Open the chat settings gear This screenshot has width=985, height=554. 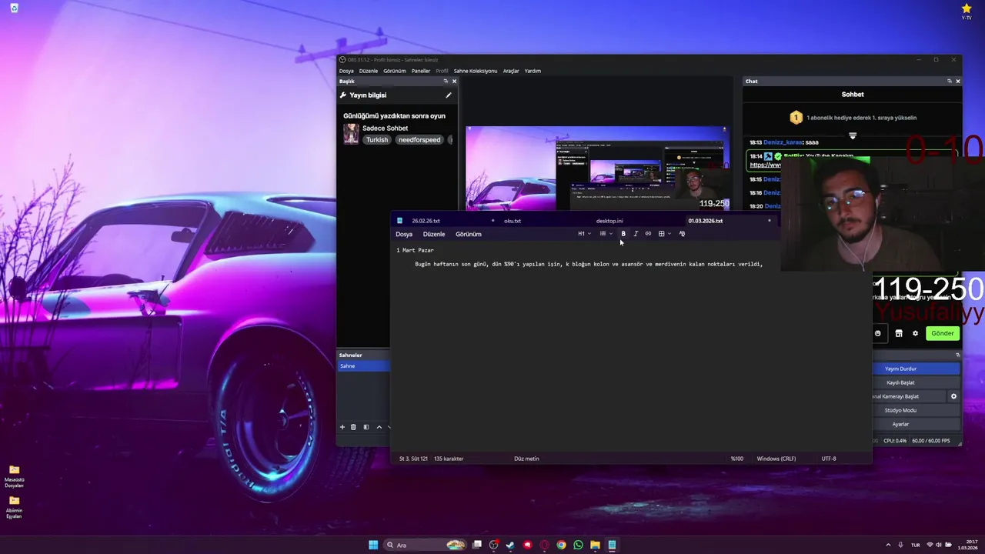915,333
